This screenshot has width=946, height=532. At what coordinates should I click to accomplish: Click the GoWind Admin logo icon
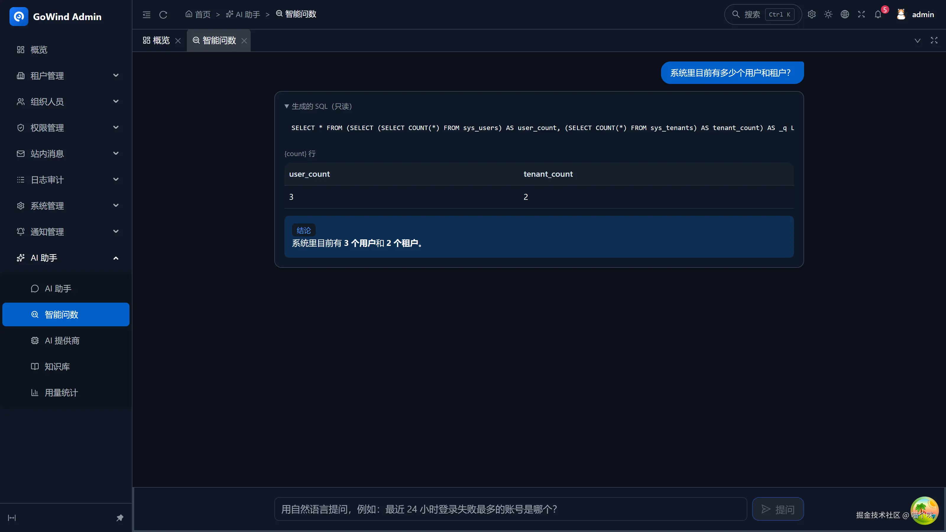click(19, 17)
